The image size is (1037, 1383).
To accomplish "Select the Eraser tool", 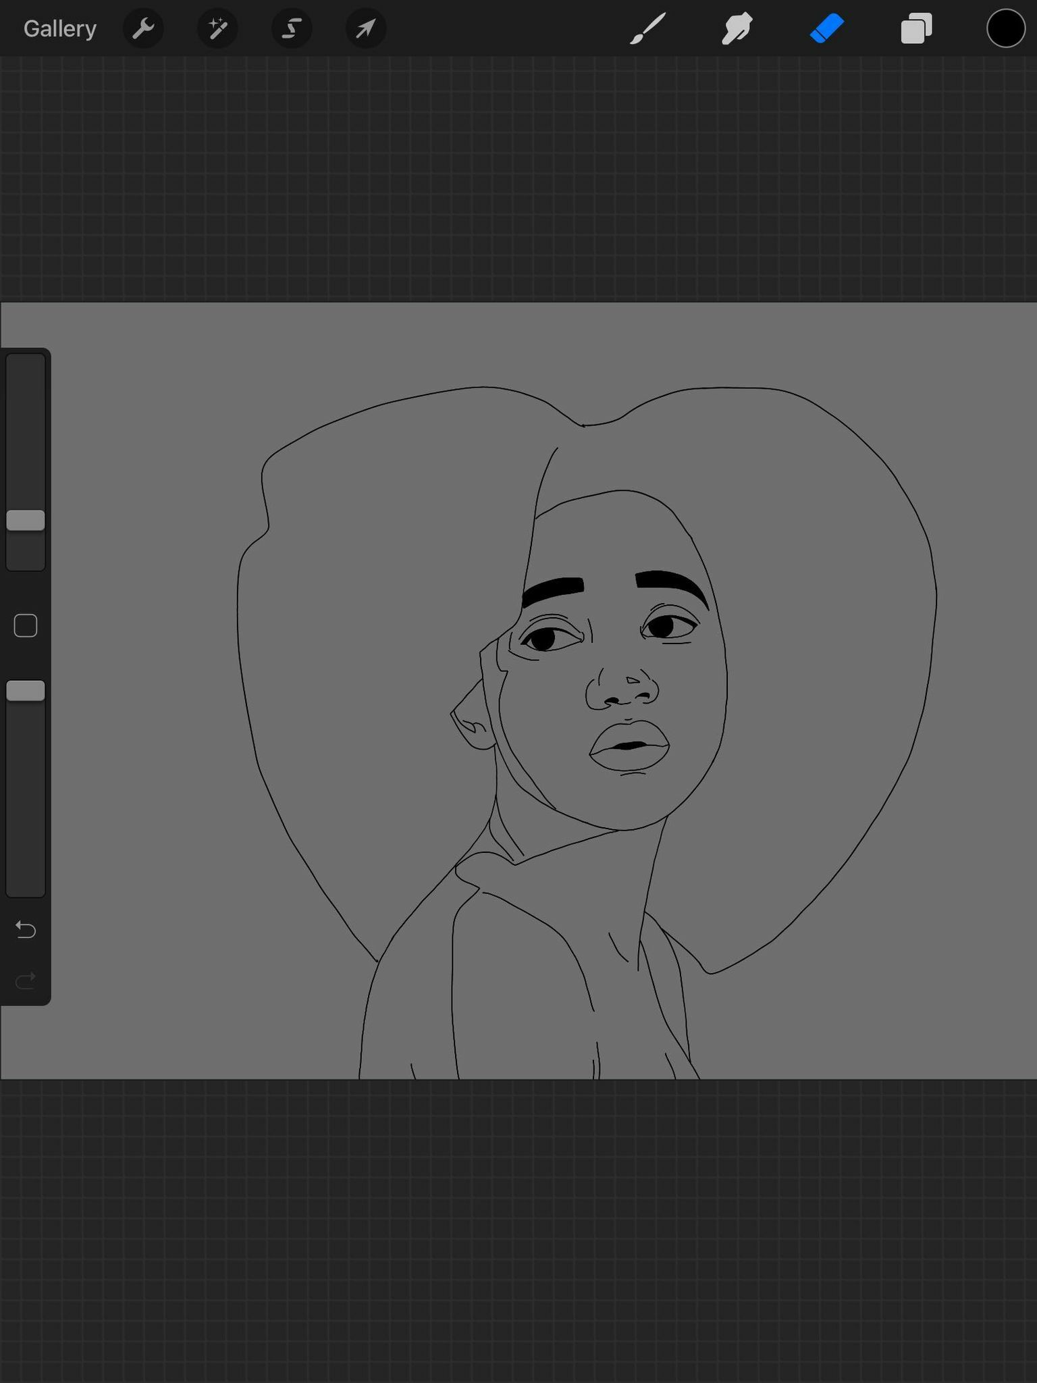I will click(x=827, y=29).
